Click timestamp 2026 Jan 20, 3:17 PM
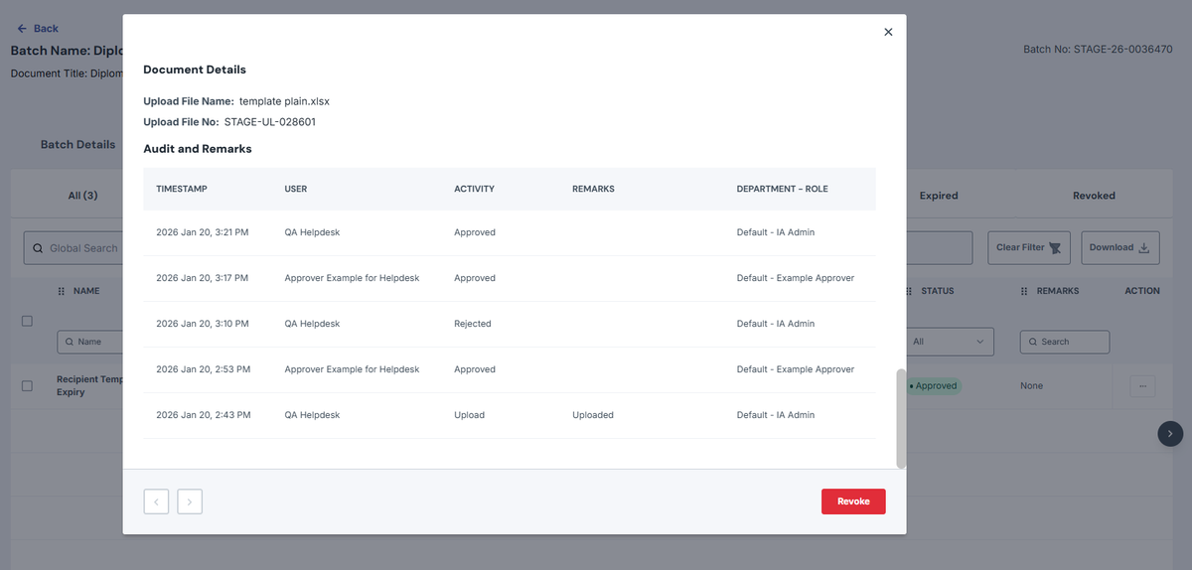The image size is (1192, 570). [202, 278]
